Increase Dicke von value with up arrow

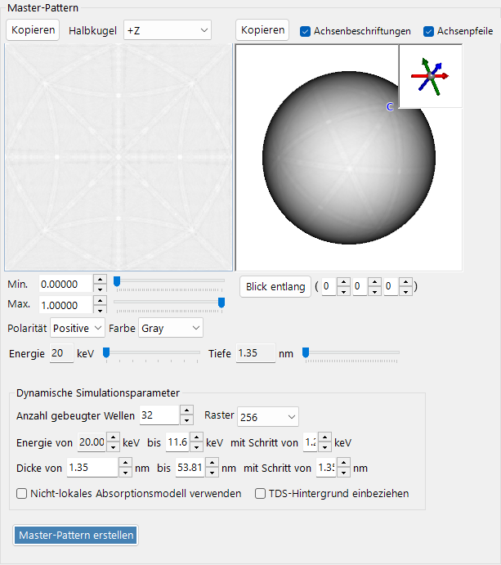125,463
